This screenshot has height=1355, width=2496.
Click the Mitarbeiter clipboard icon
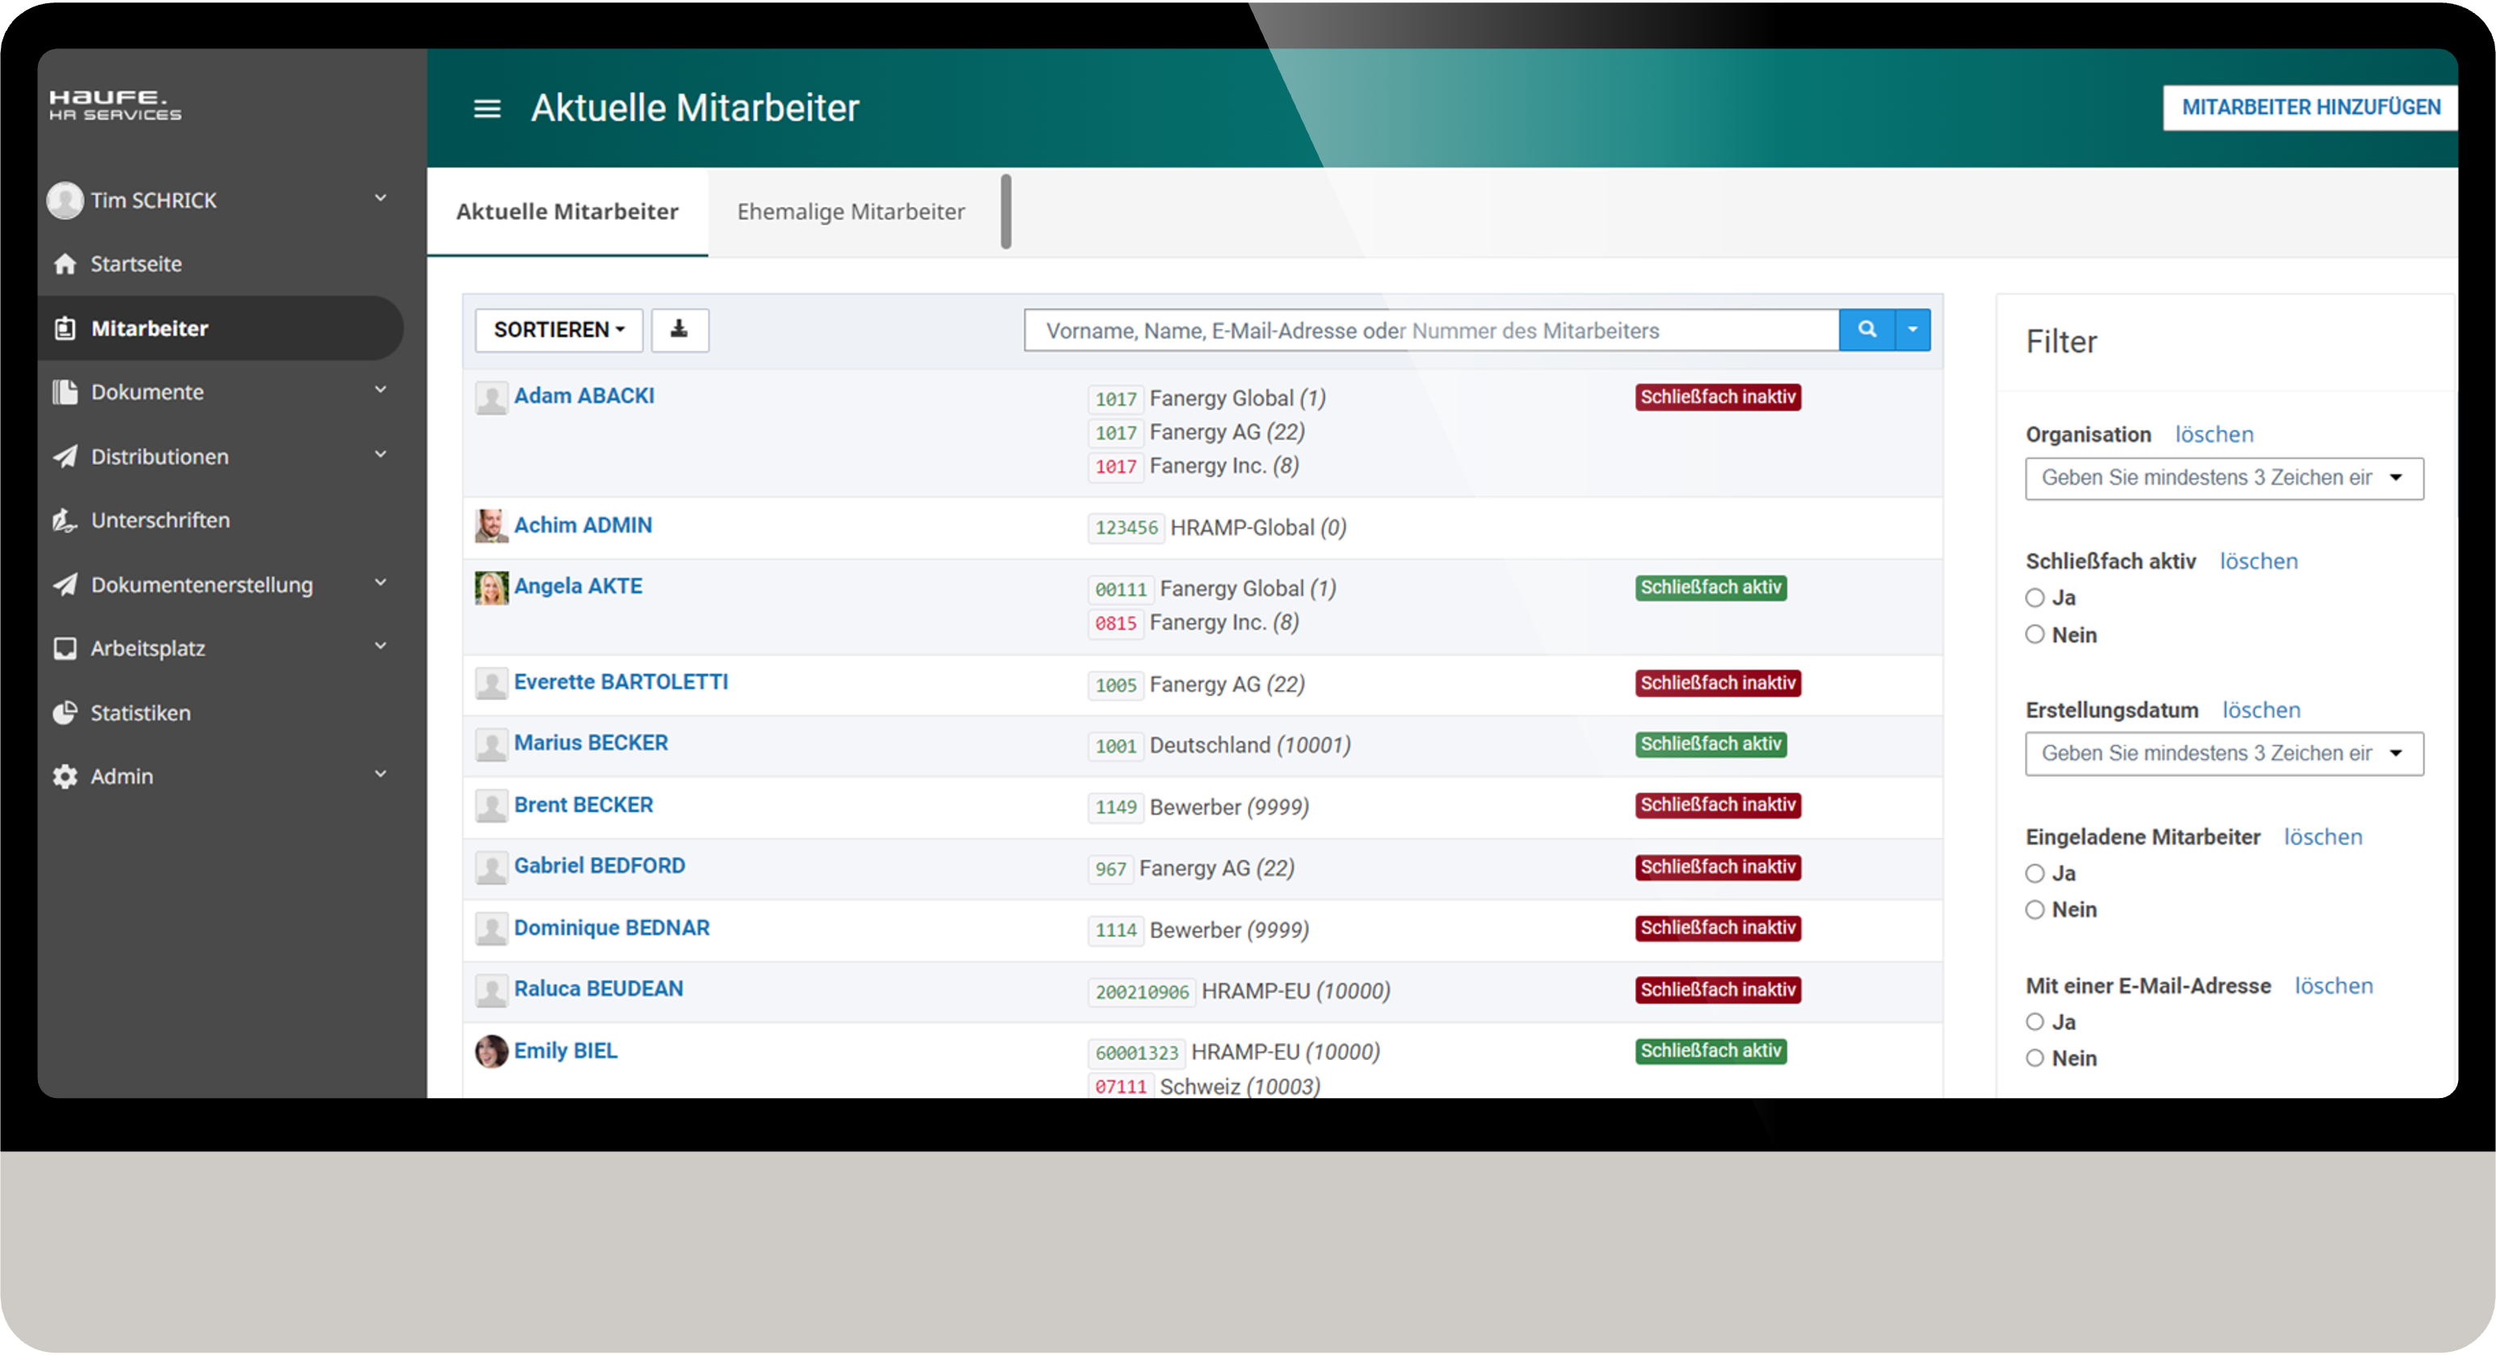coord(65,329)
